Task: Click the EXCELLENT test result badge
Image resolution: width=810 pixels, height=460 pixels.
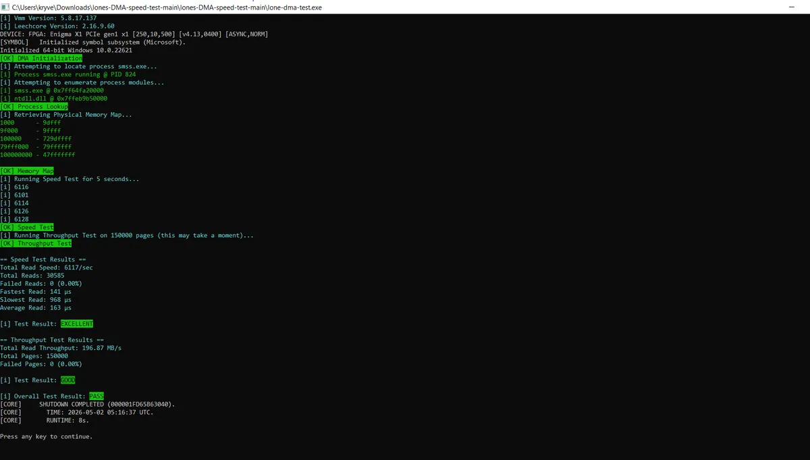Action: coord(77,324)
